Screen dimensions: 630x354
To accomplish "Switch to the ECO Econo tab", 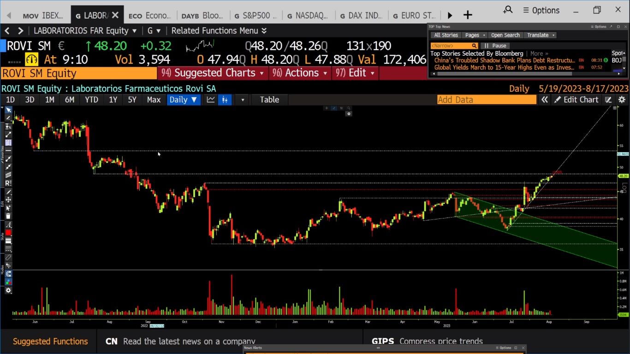I will click(150, 15).
